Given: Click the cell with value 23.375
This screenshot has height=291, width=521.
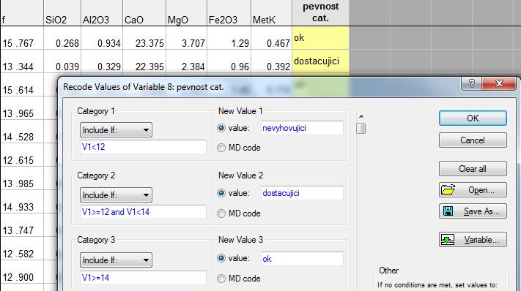Looking at the screenshot, I should (x=144, y=38).
